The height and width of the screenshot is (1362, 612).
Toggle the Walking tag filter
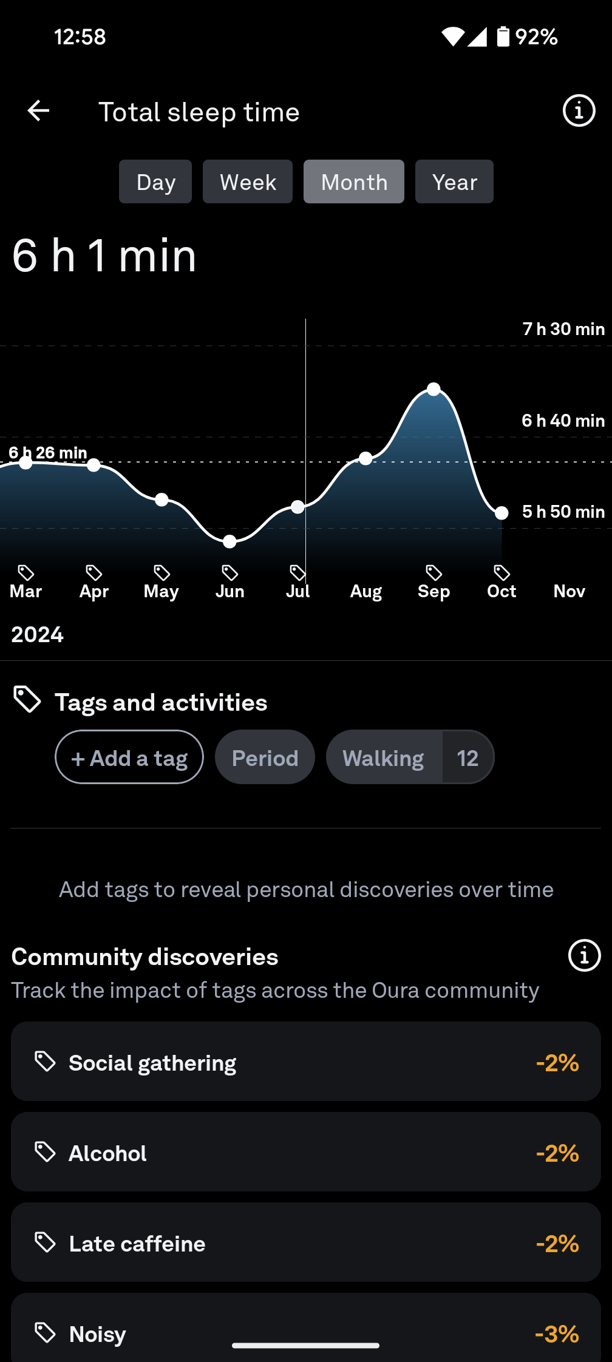(x=384, y=757)
